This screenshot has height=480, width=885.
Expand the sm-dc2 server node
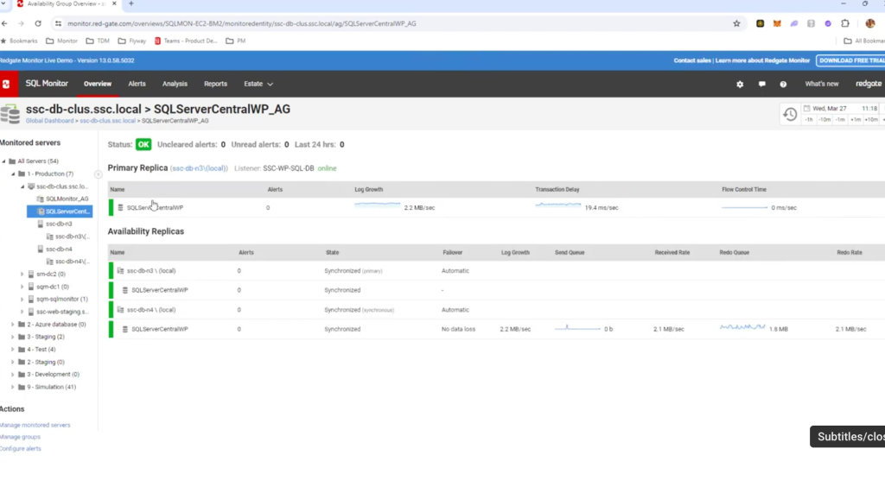point(22,274)
